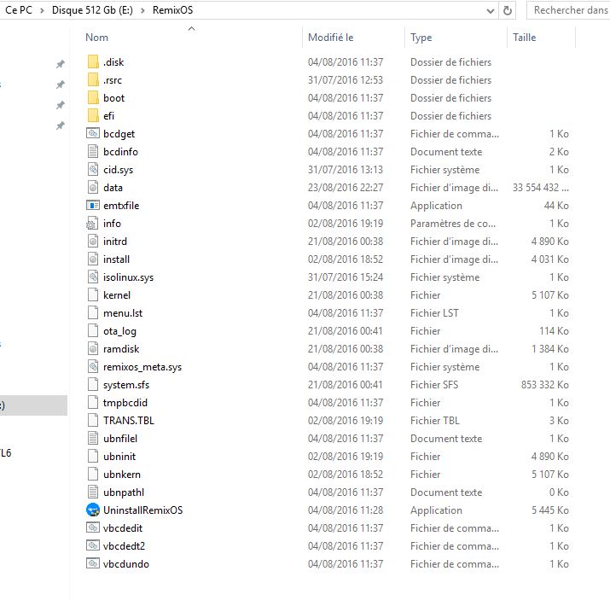610x606 pixels.
Task: Click in the Rechercher dans search box
Action: point(568,10)
